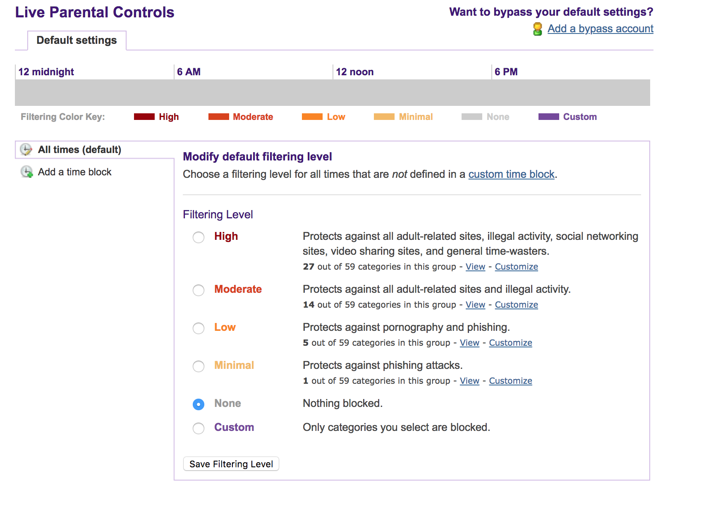Click the Custom purple color key swatch

pos(548,117)
